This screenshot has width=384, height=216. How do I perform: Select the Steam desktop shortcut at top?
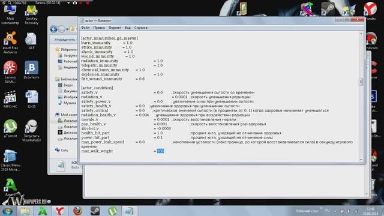tap(328, 8)
